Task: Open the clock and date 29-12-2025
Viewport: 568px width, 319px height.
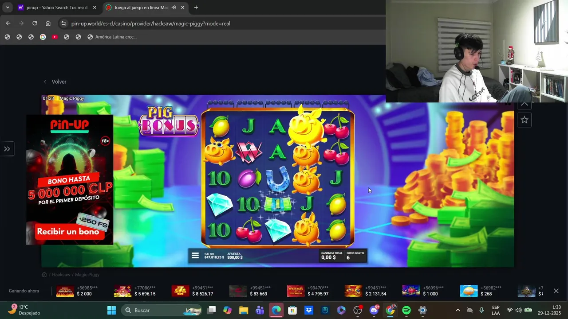Action: click(x=550, y=310)
